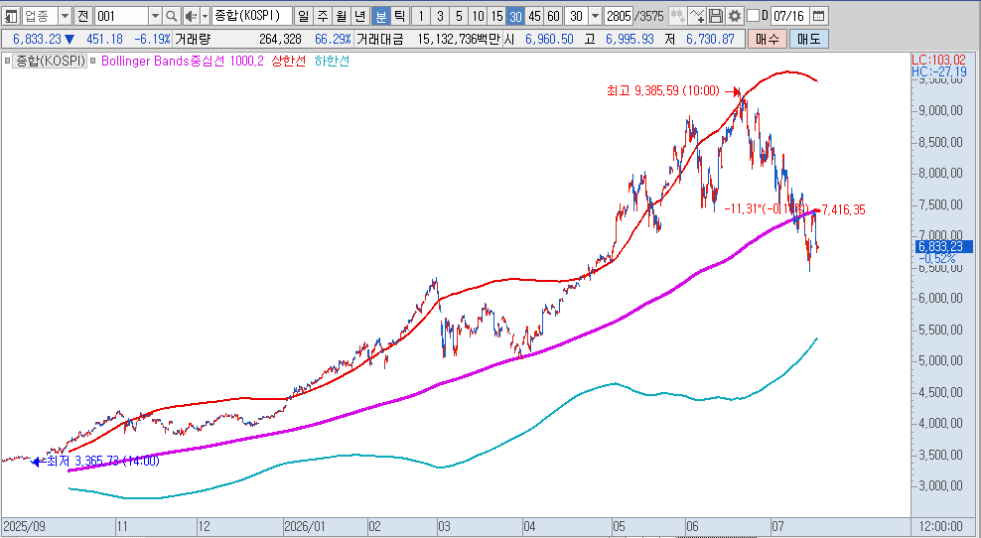Click the speaker sound icon

pos(191,16)
